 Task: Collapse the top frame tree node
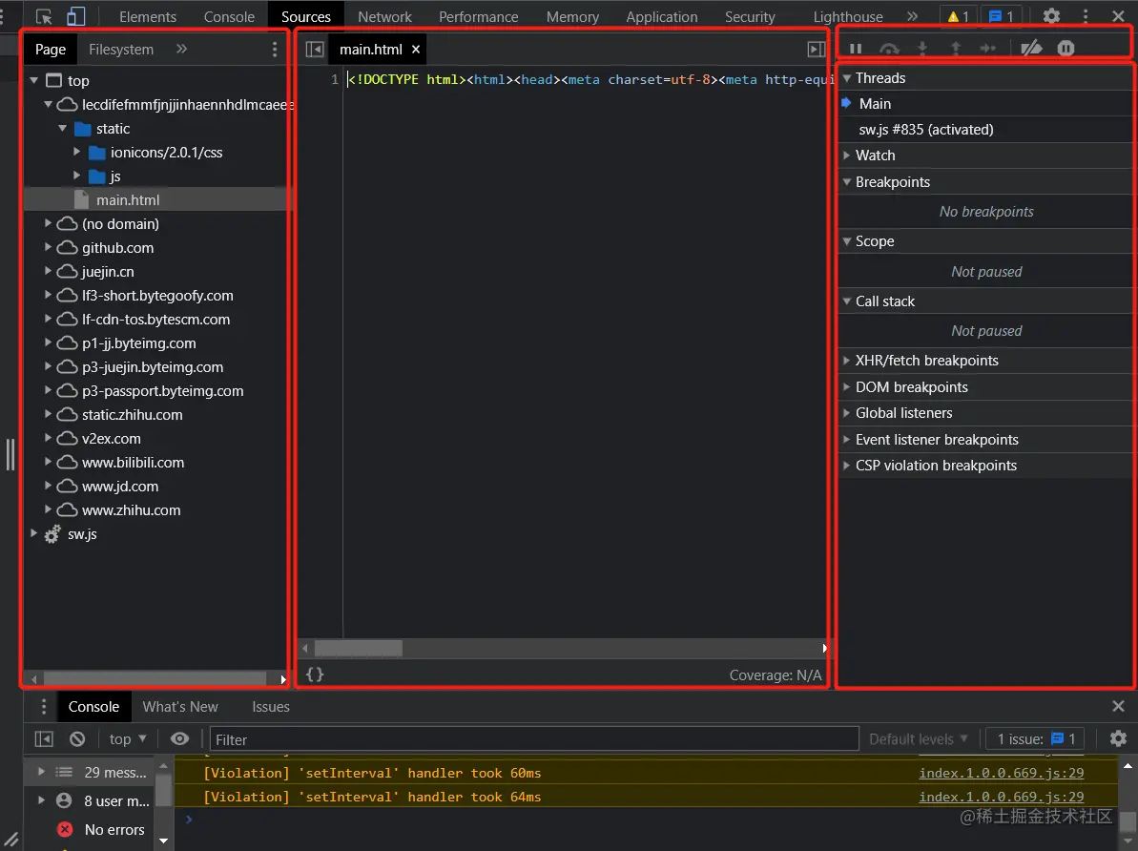pyautogui.click(x=34, y=80)
